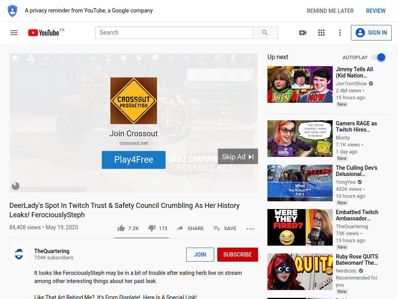This screenshot has width=398, height=299.
Task: Click REVIEW on privacy reminder
Action: pos(376,11)
